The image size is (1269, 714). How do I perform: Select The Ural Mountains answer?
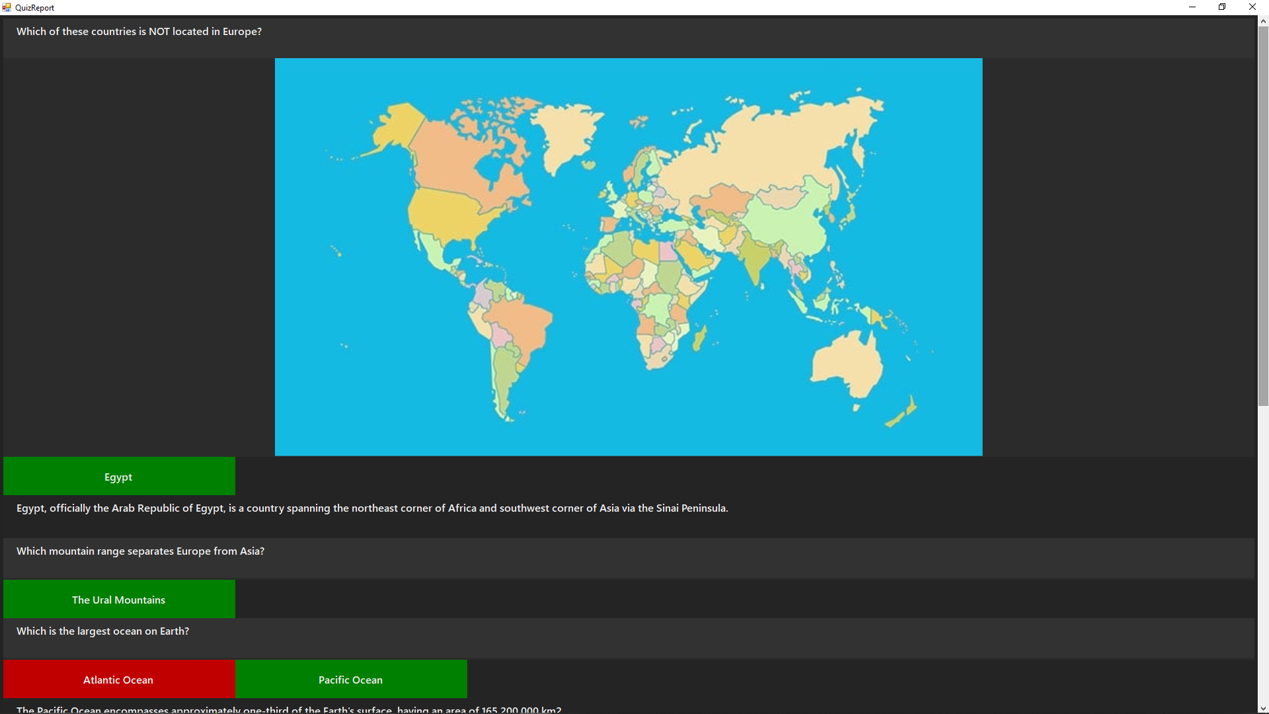coord(119,600)
